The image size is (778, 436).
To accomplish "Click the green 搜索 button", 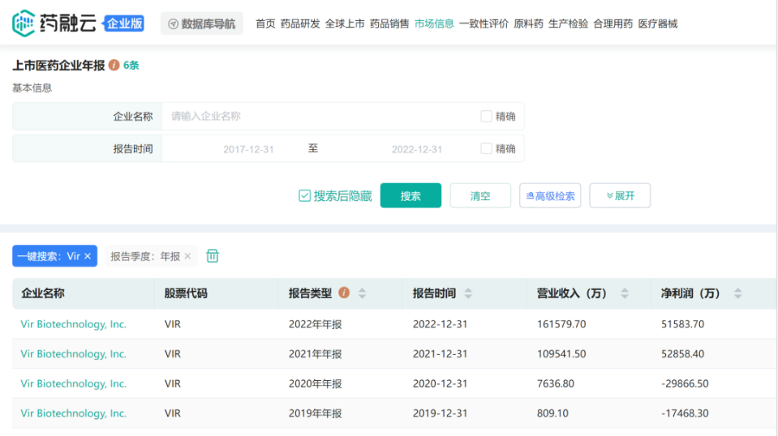I will click(x=410, y=196).
